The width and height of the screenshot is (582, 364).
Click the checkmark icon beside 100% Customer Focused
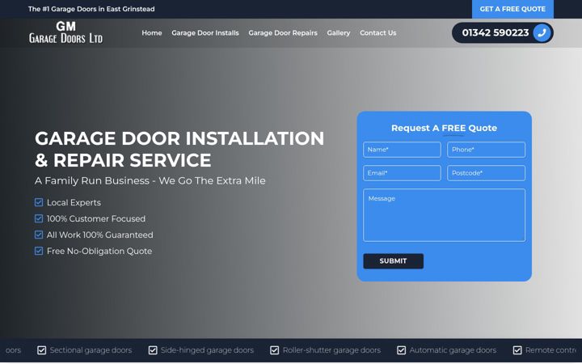point(39,218)
